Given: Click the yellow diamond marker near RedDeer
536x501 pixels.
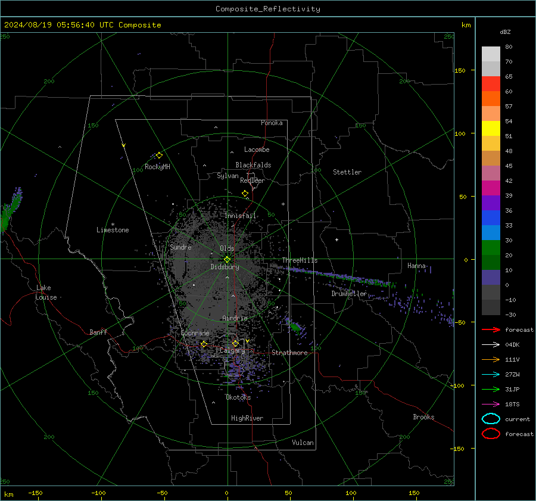Looking at the screenshot, I should (x=245, y=193).
